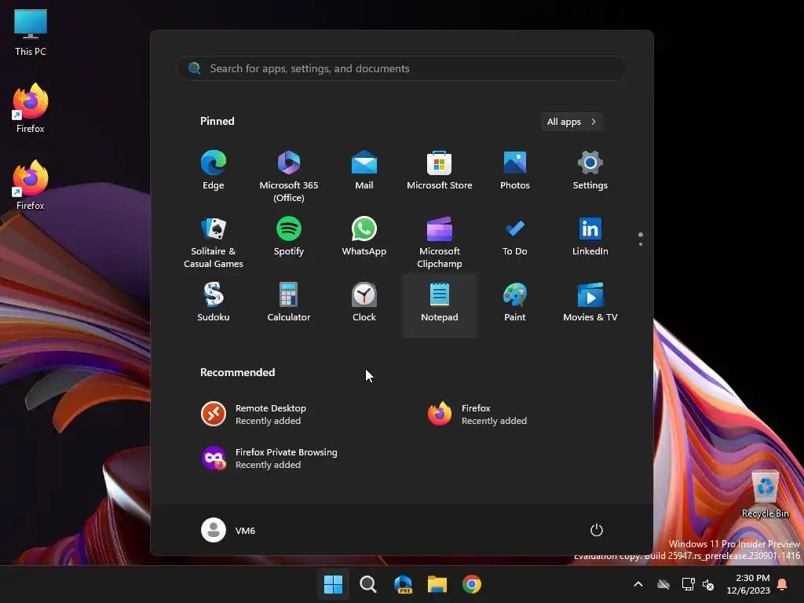Launch Solitaire & Casual Games
Viewport: 804px width, 603px height.
coord(214,242)
